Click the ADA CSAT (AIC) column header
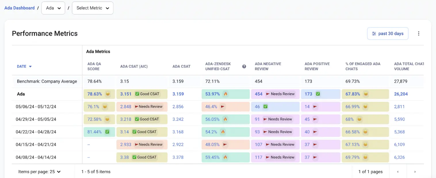The width and height of the screenshot is (436, 178). (x=134, y=67)
